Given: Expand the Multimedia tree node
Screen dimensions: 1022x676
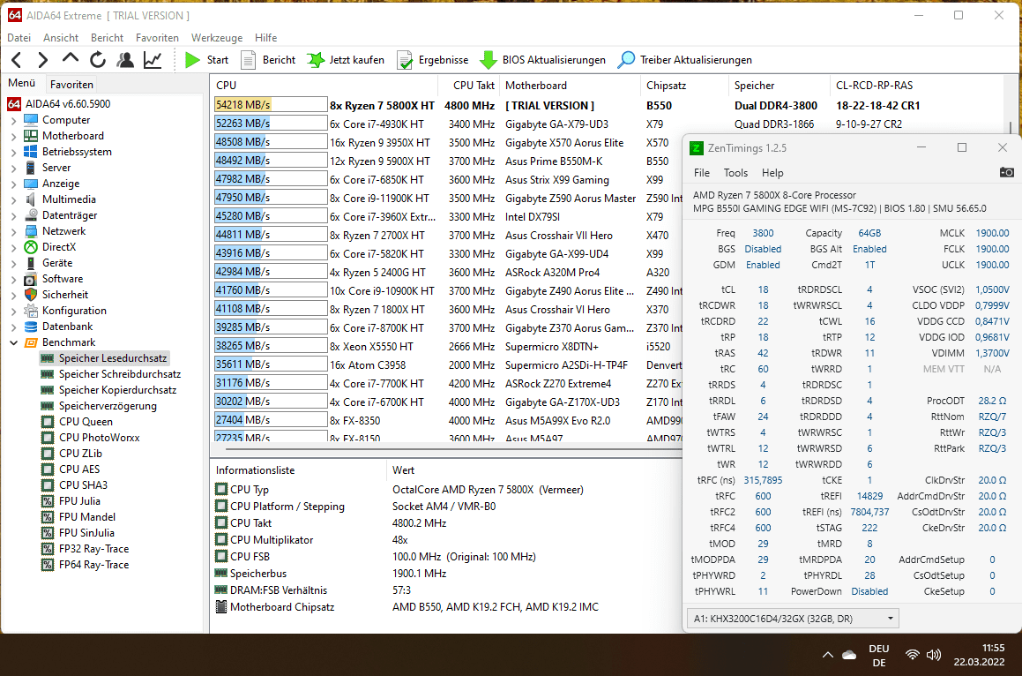Looking at the screenshot, I should click(x=14, y=199).
